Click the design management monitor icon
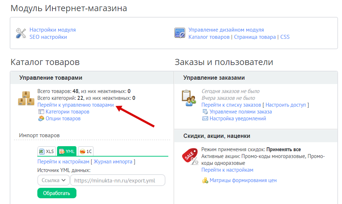The width and height of the screenshot is (342, 204). [179, 33]
